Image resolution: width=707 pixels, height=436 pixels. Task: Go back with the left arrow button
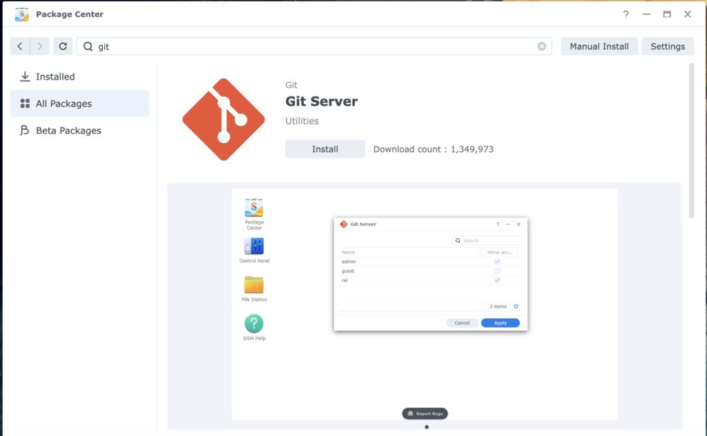tap(20, 46)
